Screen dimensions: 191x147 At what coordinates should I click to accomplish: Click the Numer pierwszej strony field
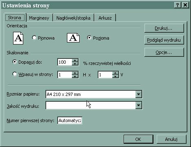[70, 120]
